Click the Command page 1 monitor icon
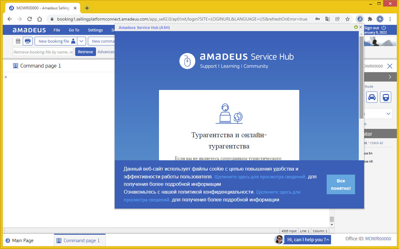This screenshot has width=399, height=249. click(16, 66)
